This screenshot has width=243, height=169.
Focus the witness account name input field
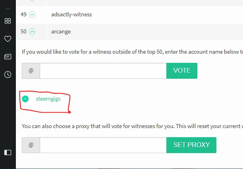click(x=103, y=71)
